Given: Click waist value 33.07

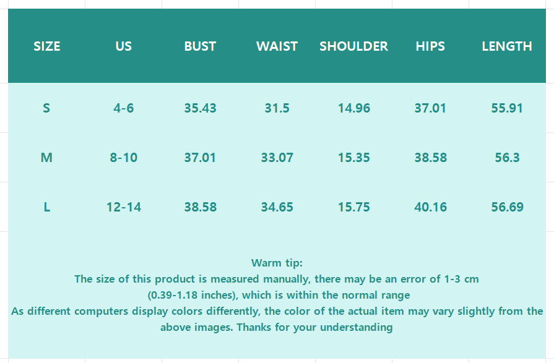Looking at the screenshot, I should (x=277, y=158).
